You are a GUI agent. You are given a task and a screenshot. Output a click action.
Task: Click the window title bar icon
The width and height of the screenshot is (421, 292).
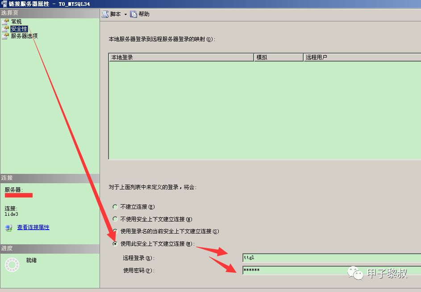coord(4,4)
